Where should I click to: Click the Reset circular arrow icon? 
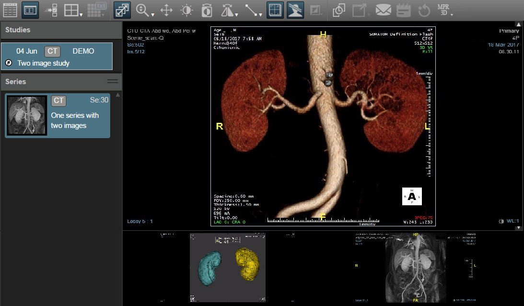[x=424, y=10]
